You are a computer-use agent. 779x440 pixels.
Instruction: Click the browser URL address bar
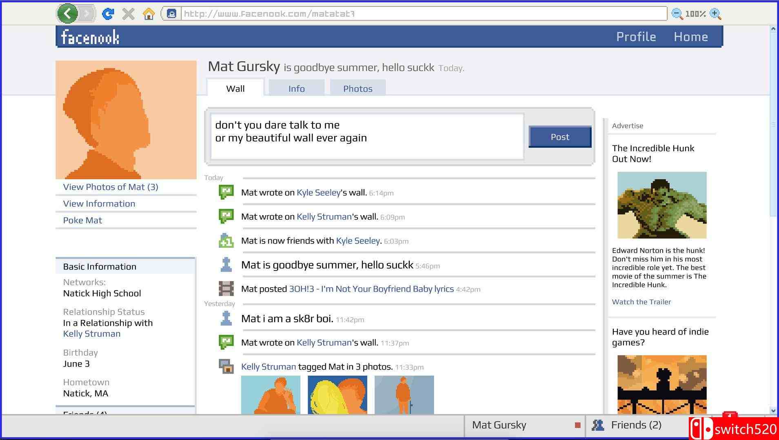423,14
